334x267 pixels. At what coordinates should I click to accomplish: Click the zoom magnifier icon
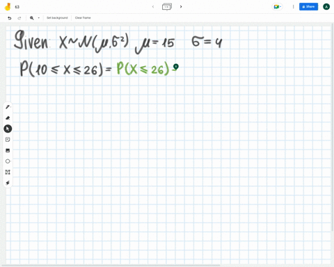32,18
